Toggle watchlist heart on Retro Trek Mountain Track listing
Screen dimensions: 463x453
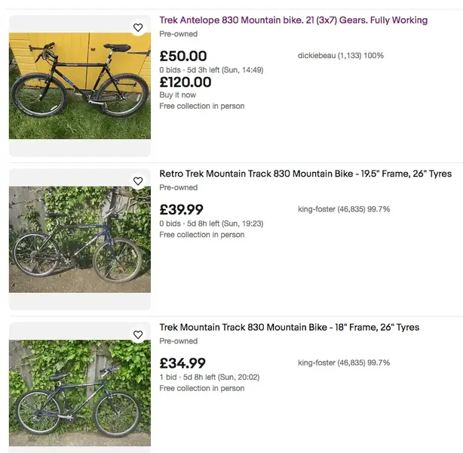click(x=138, y=181)
